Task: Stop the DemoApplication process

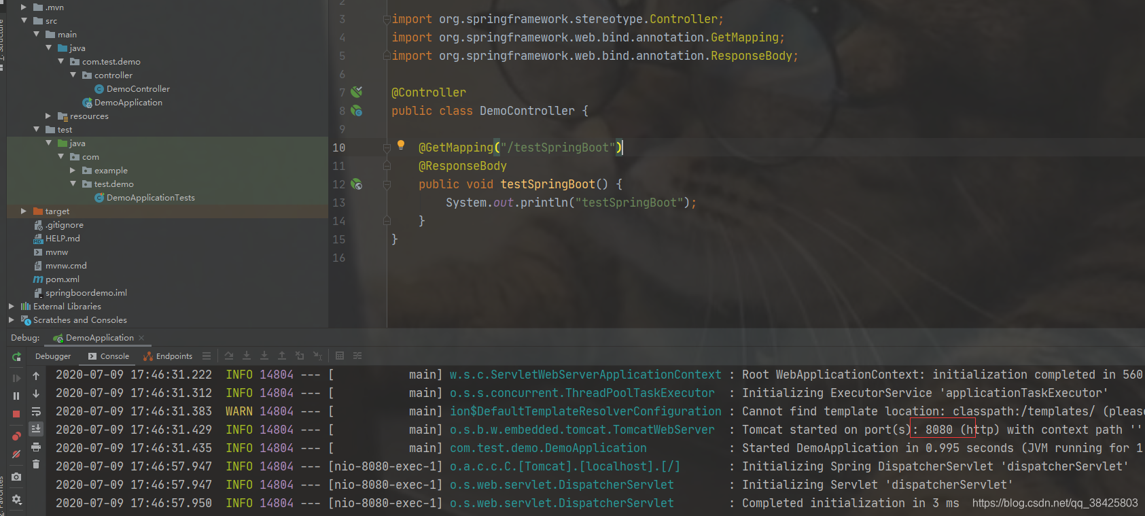Action: pyautogui.click(x=17, y=414)
